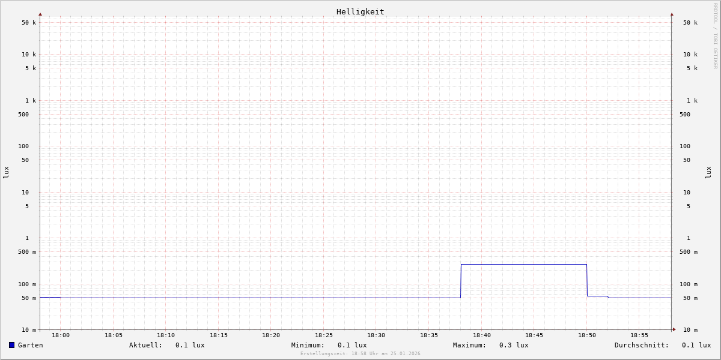Click the "5 k" label on the left axis
This screenshot has width=721, height=360.
point(31,68)
